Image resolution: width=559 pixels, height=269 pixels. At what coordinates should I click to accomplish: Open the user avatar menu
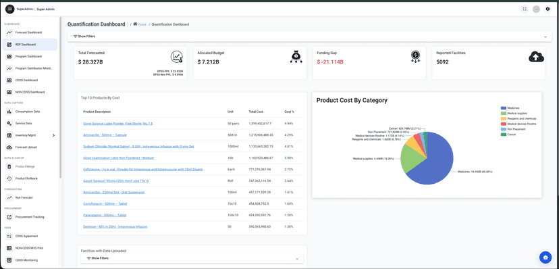[x=536, y=9]
